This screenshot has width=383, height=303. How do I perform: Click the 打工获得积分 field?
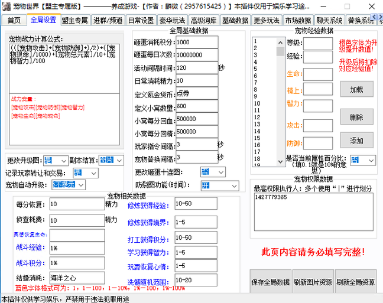pos(196,237)
